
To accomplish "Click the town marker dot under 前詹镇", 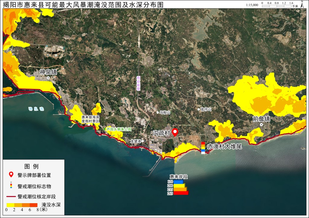I will pos(261,125).
